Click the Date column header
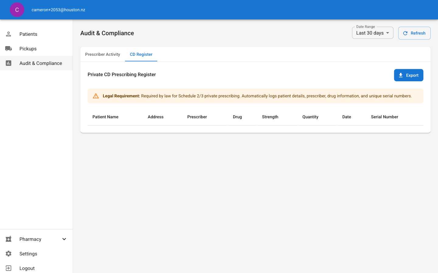 point(347,117)
